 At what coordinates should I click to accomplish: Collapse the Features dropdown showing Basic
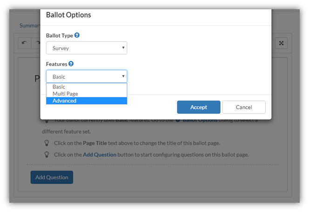(87, 77)
